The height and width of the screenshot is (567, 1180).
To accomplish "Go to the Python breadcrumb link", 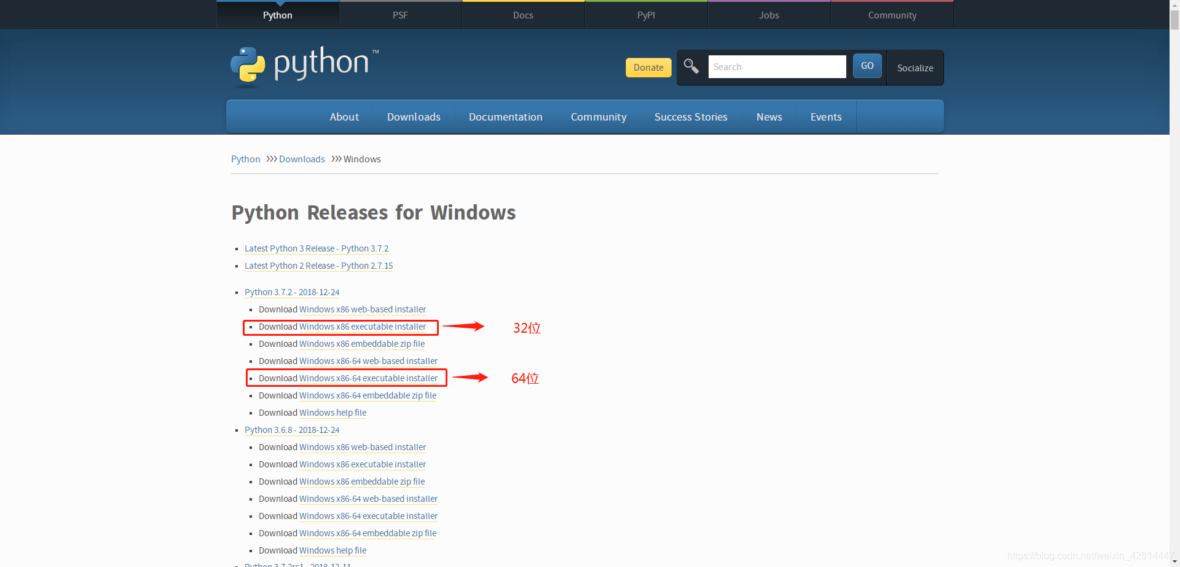I will 246,159.
